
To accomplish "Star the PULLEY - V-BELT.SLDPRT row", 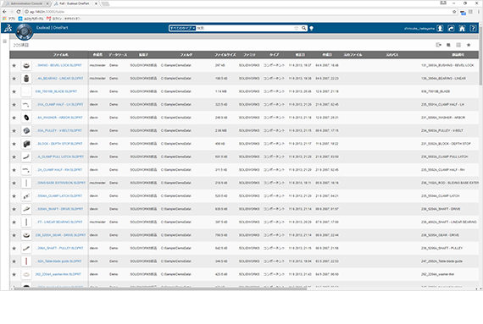I will click(x=14, y=130).
